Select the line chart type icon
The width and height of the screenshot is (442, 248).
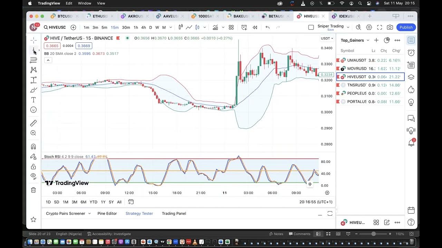[x=189, y=27]
